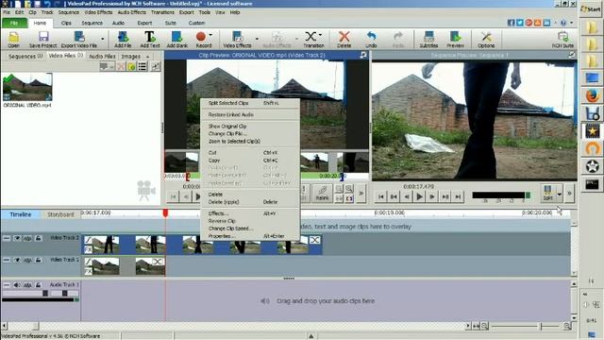Image resolution: width=604 pixels, height=340 pixels.
Task: Jump to sequence start in sequence preview
Action: (380, 197)
